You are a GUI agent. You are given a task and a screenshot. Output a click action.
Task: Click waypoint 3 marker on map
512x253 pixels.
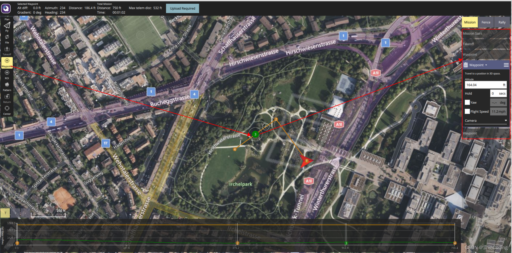click(255, 134)
